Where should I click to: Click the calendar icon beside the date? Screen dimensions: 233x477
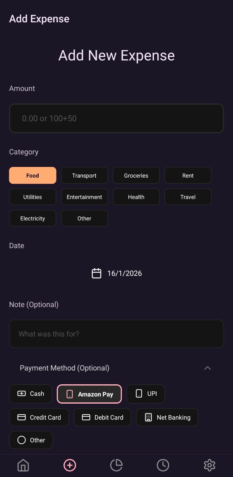(96, 273)
